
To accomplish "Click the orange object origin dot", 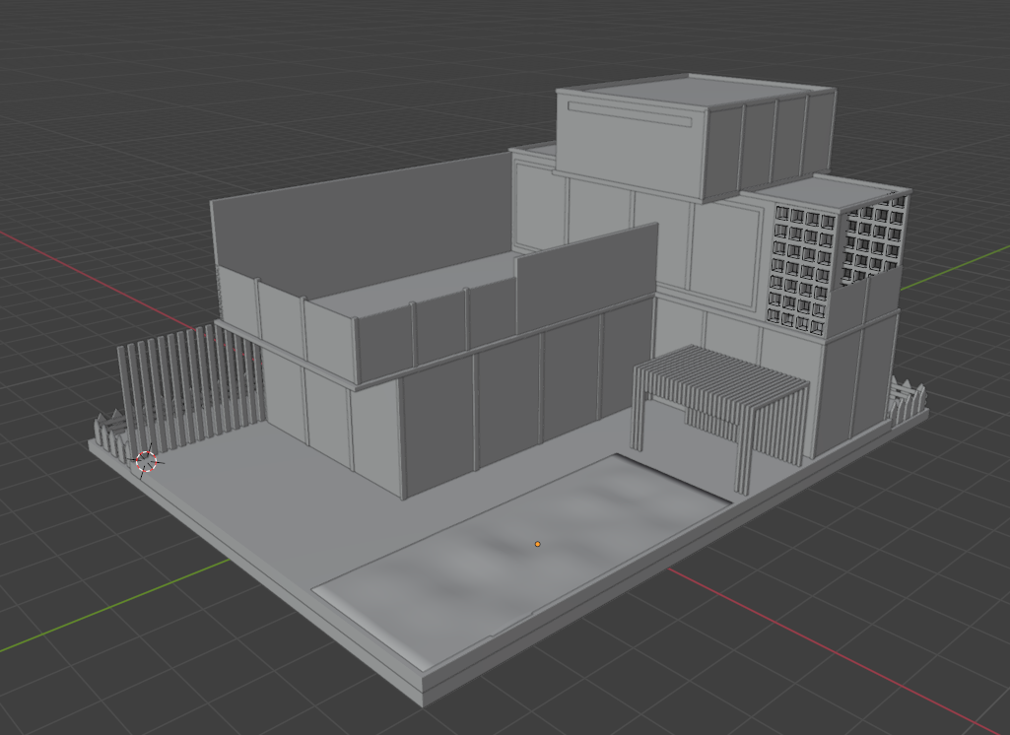I will [x=538, y=544].
